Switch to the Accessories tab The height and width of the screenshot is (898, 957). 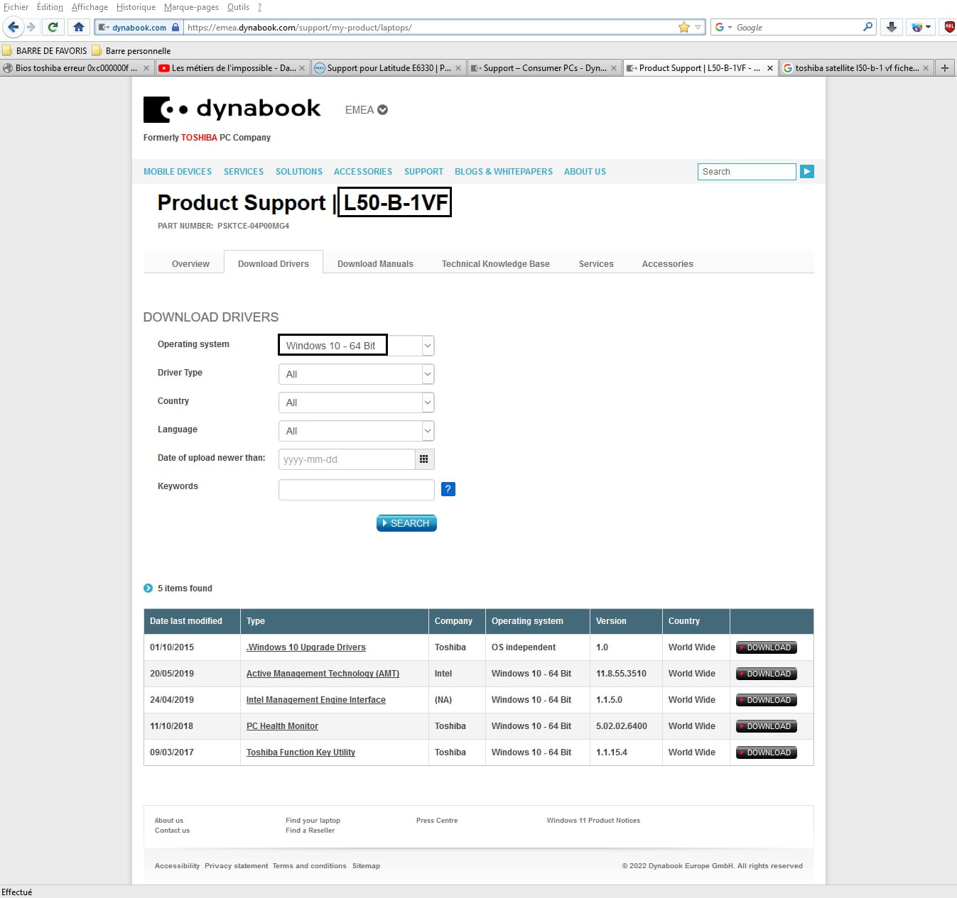tap(668, 263)
